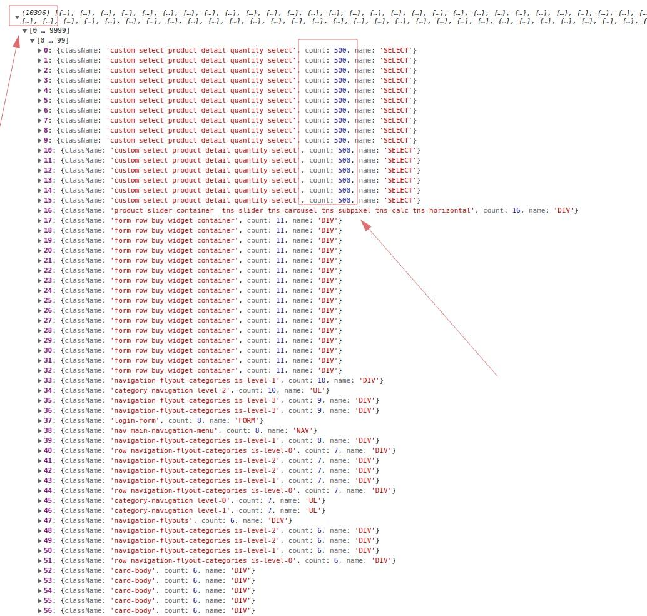Image resolution: width=647 pixels, height=616 pixels.
Task: Select the row text at index 19
Action: [x=193, y=240]
